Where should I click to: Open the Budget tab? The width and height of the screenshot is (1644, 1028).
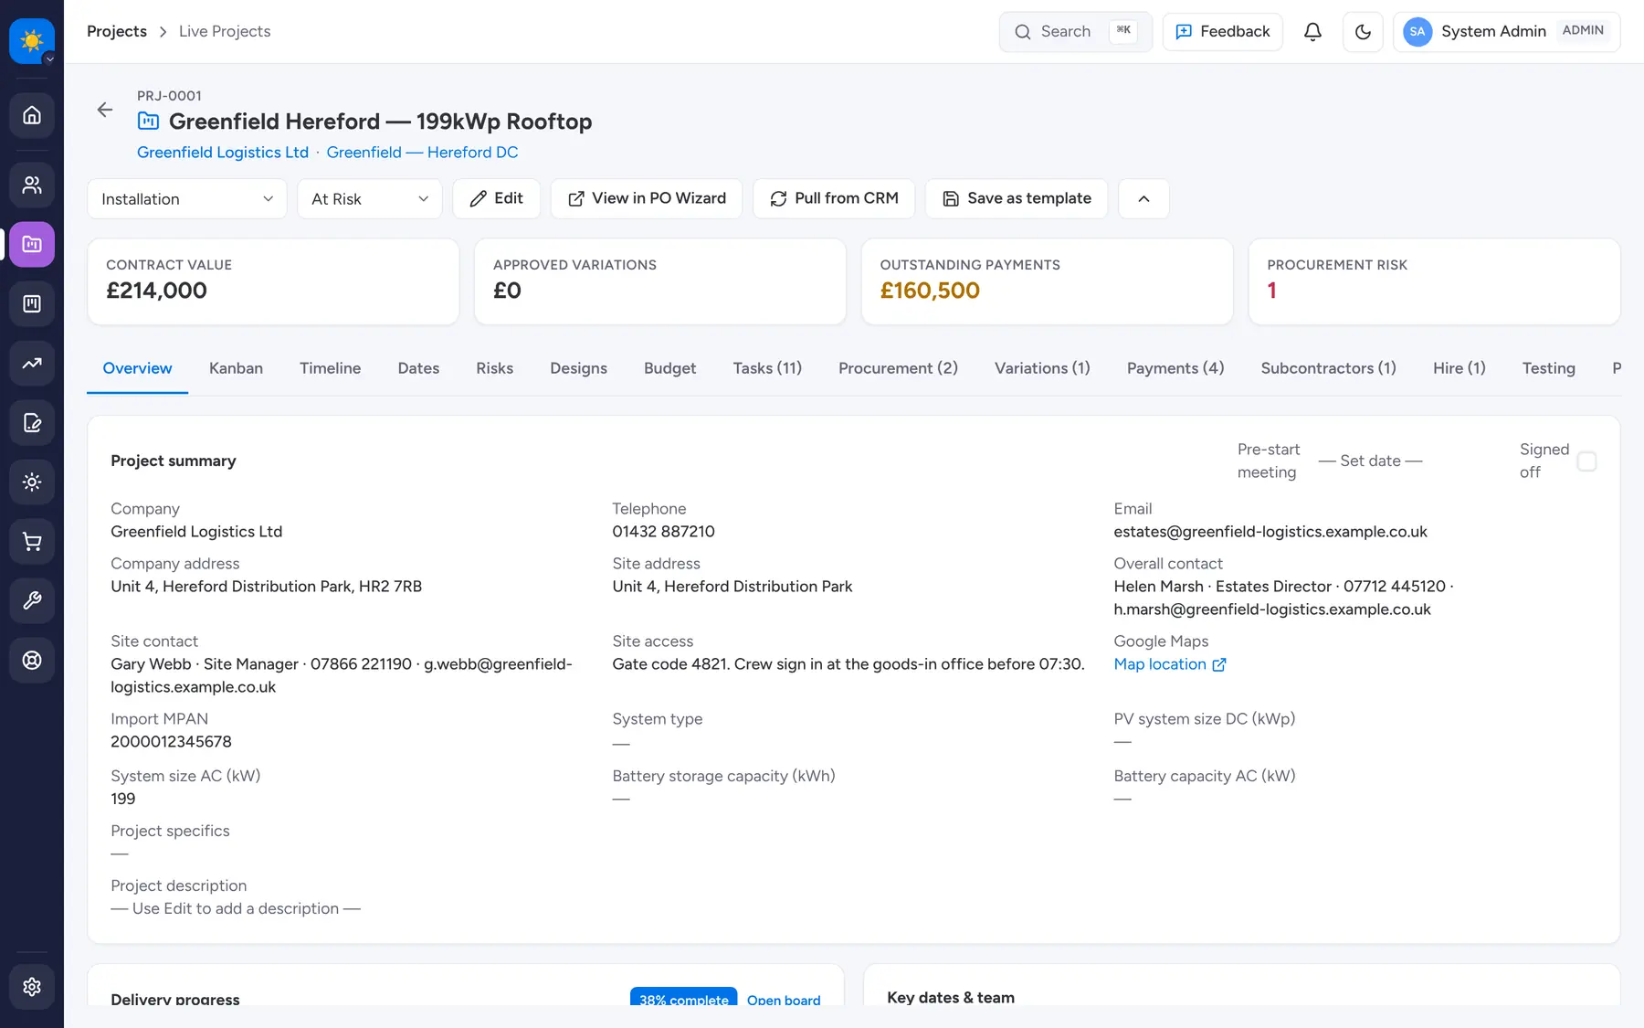(669, 368)
